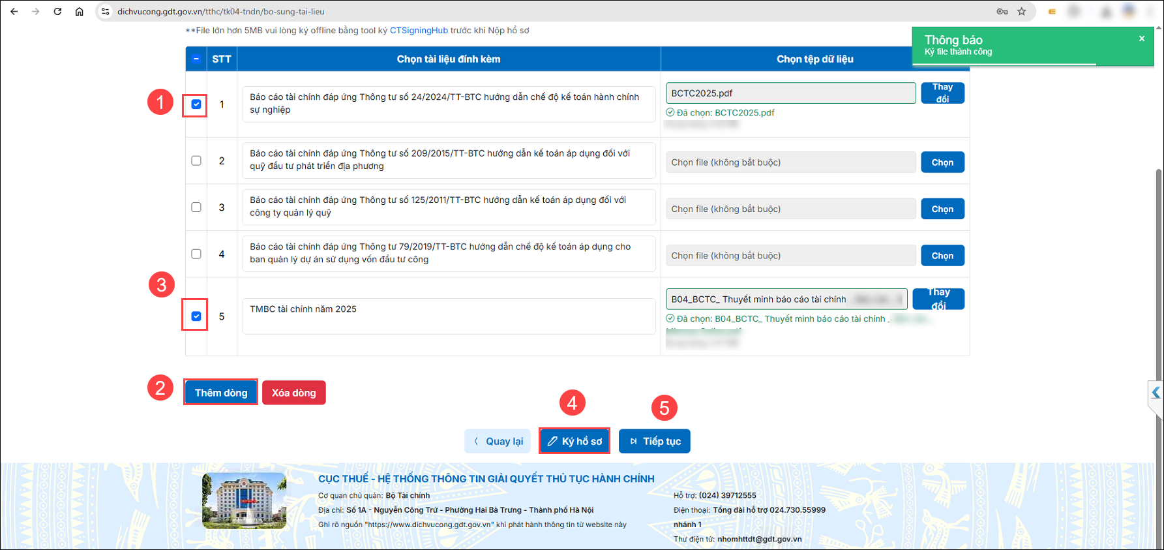Click Ký hồ sơ to sign
1164x550 pixels.
pos(575,441)
